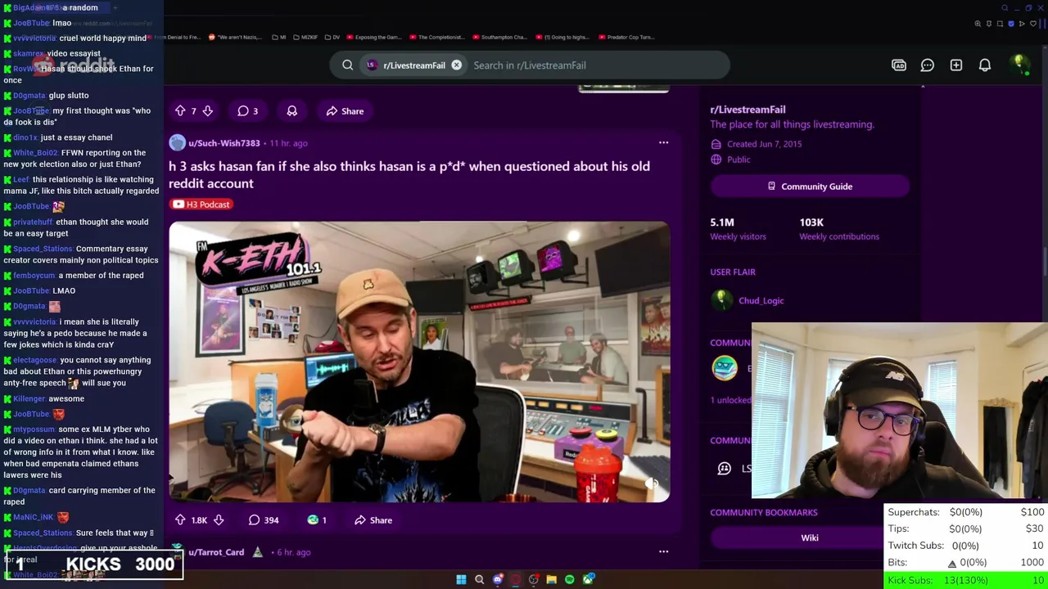This screenshot has width=1048, height=589.
Task: Share the post with 394 comments
Action: point(373,520)
